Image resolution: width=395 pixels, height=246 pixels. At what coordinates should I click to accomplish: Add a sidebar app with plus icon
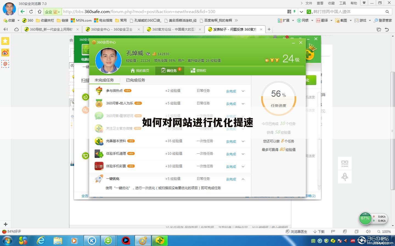tap(5, 224)
